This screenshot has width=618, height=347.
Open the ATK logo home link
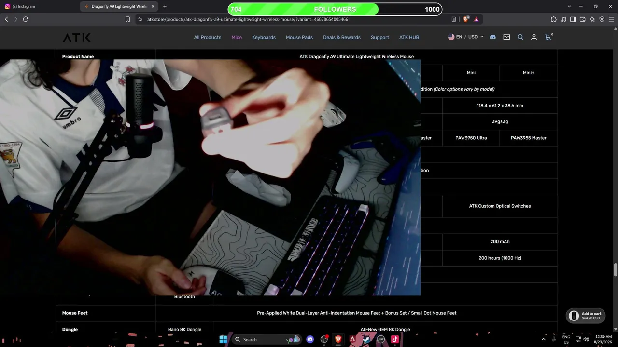click(x=76, y=38)
